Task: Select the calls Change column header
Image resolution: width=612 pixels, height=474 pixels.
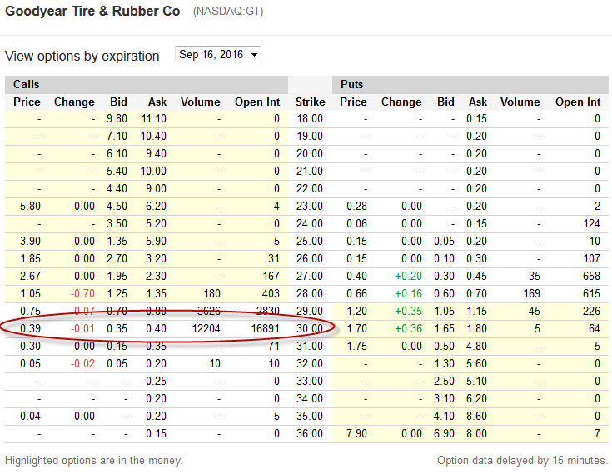Action: (74, 102)
